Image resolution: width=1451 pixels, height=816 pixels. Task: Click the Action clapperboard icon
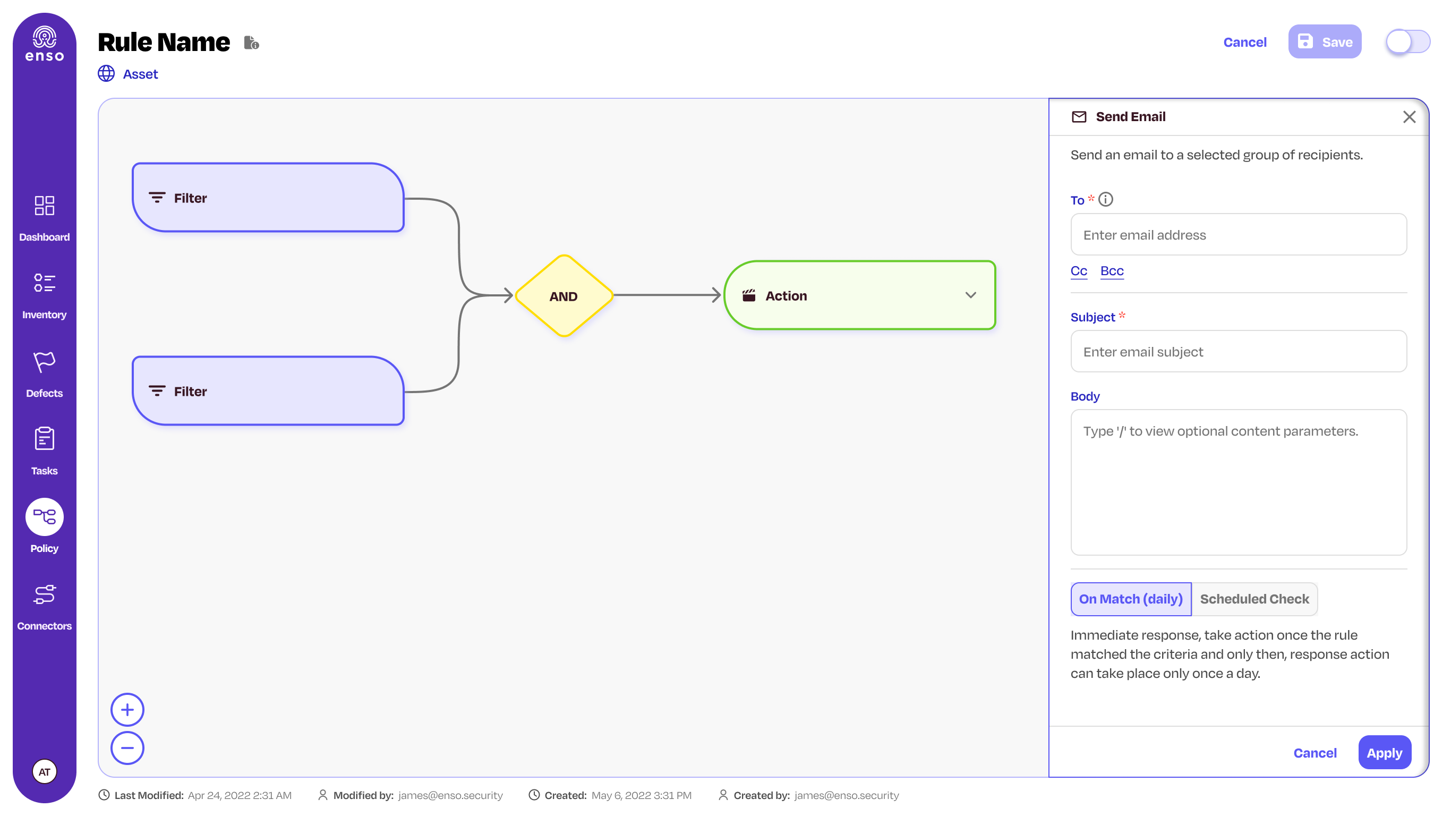(748, 295)
